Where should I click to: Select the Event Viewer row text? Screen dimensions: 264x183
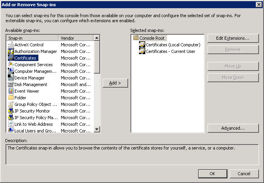pos(27,91)
